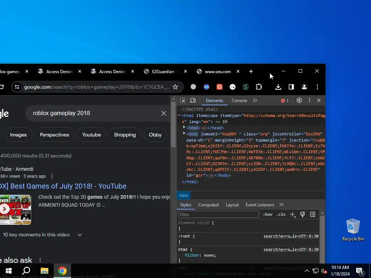Click the red error count indicator
This screenshot has height=278, width=371.
click(x=285, y=101)
